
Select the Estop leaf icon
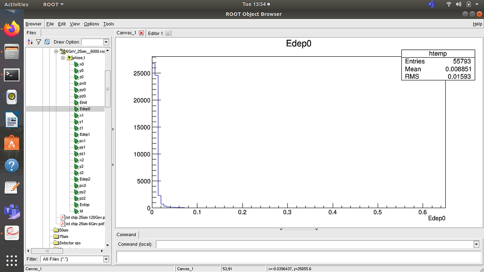click(x=76, y=205)
